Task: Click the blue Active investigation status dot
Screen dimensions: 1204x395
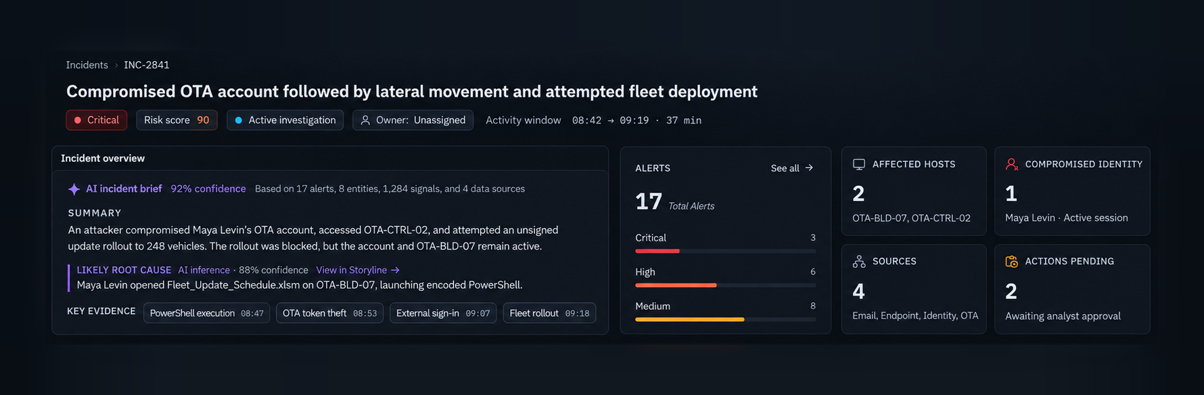Action: tap(238, 120)
